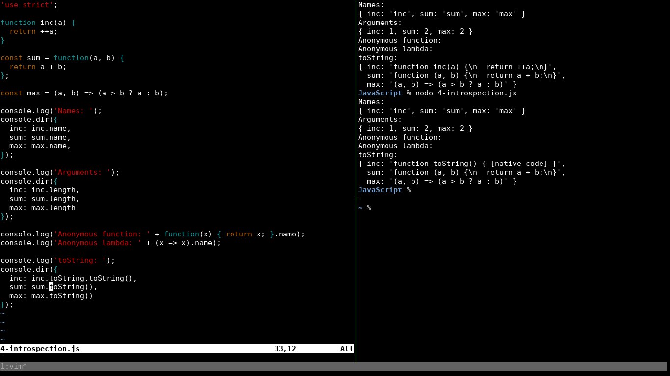670x376 pixels.
Task: Click the 'max: max.toString()' line in editor
Action: click(x=51, y=296)
